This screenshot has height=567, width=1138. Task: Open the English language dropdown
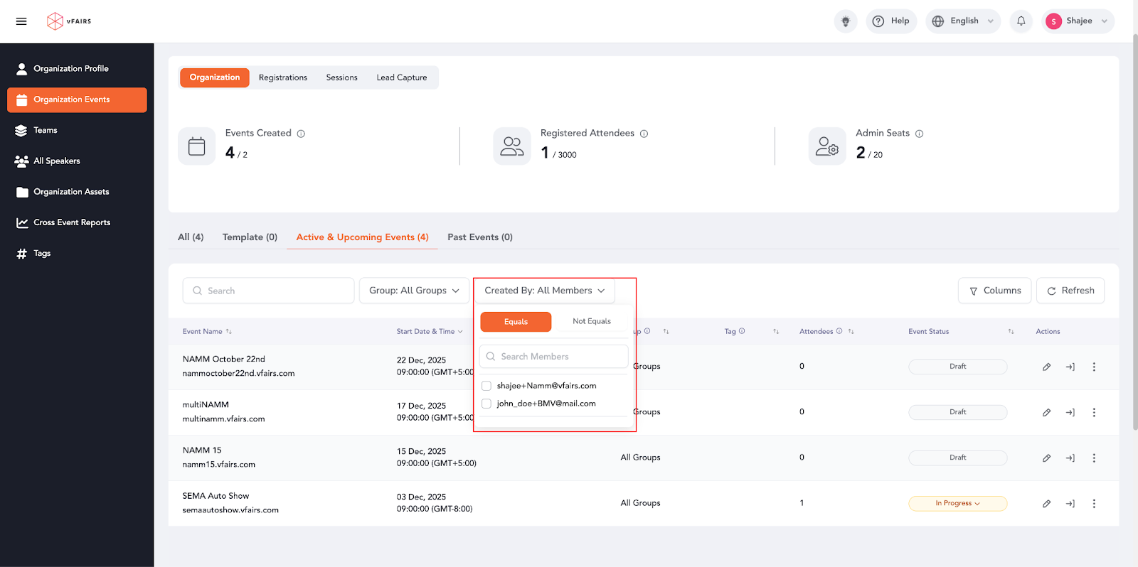pos(963,21)
